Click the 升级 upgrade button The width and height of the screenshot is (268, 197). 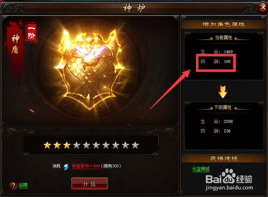pyautogui.click(x=89, y=184)
